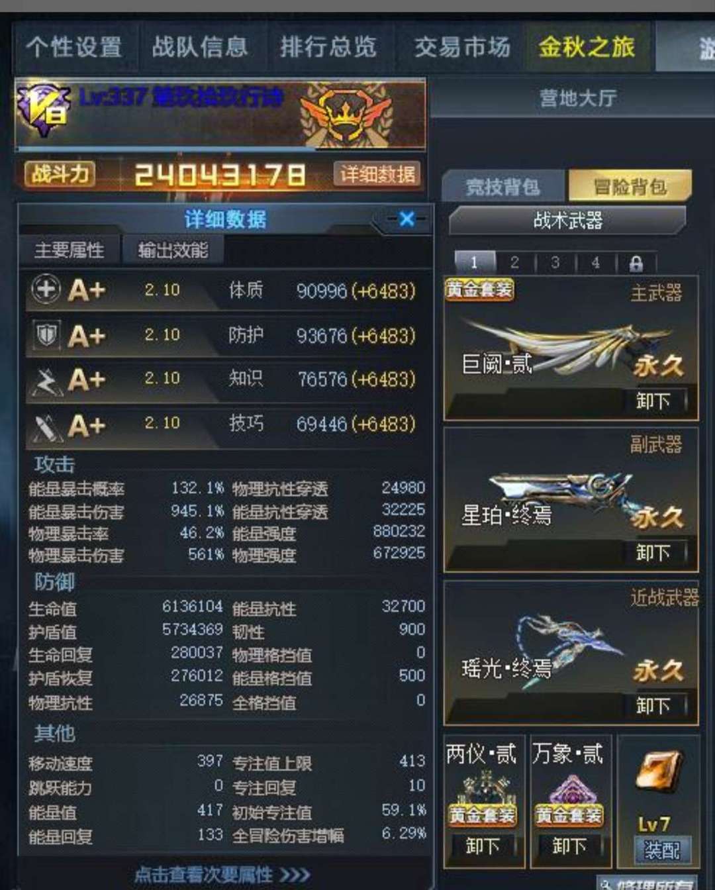Image resolution: width=715 pixels, height=890 pixels.
Task: Unequip 巨阙·贰 with 卸下 button
Action: point(654,401)
